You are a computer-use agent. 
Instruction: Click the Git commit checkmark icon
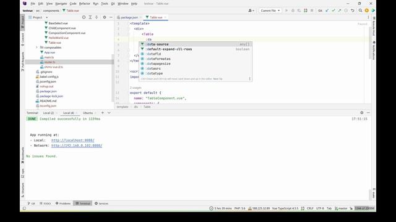tap(334, 10)
